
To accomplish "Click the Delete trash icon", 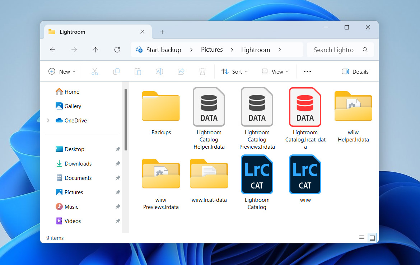I will tap(202, 71).
